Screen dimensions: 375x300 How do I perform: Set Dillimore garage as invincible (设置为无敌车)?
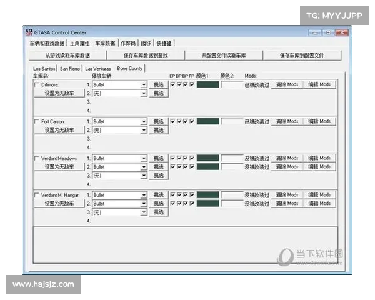coord(59,93)
